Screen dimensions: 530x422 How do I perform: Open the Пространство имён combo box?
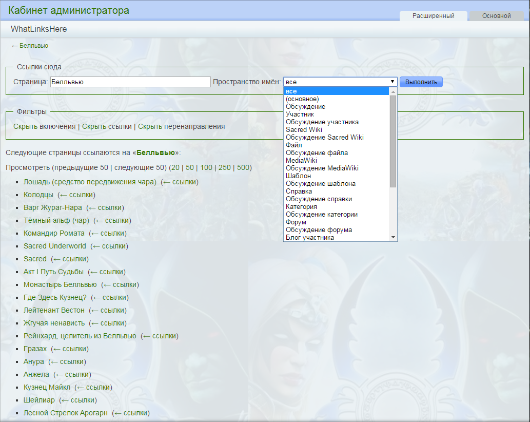tap(340, 82)
